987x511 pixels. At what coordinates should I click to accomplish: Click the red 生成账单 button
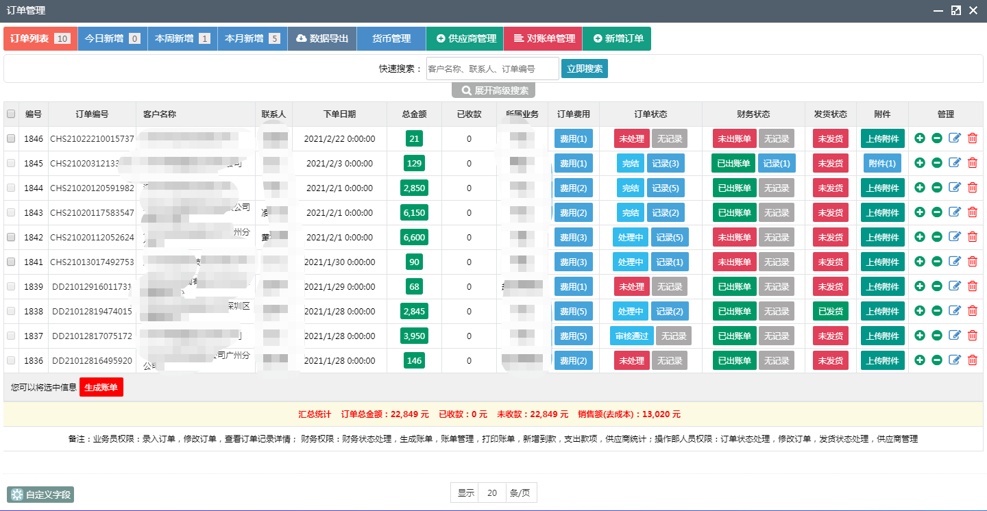(101, 387)
